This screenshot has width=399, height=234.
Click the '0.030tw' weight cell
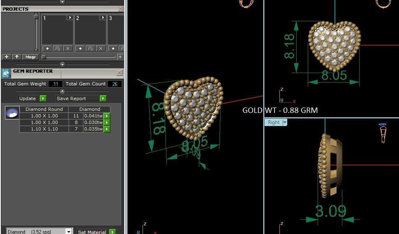pos(93,123)
